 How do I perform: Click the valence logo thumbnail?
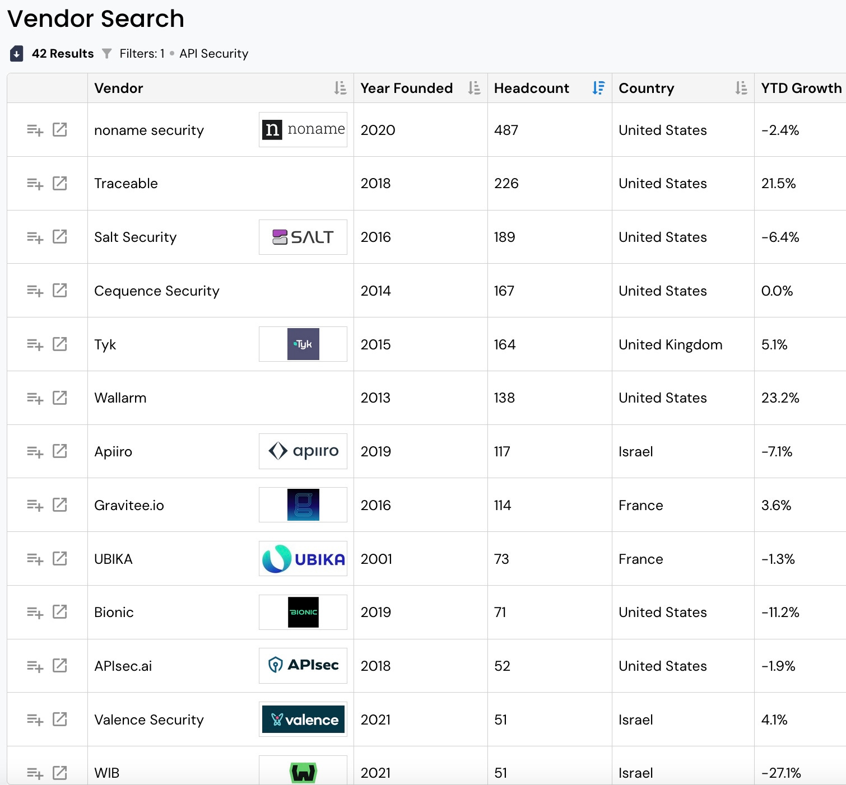pos(303,719)
